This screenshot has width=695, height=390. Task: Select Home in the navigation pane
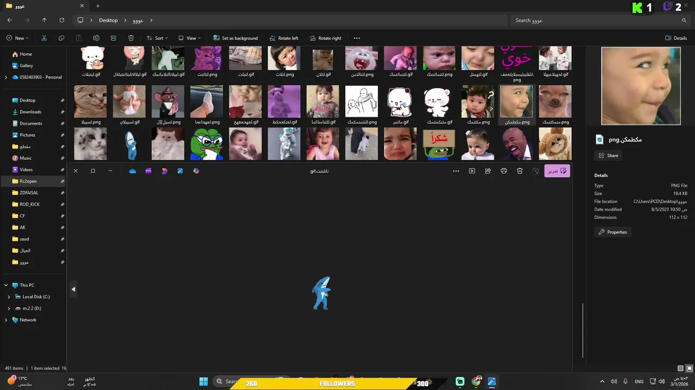click(x=26, y=54)
